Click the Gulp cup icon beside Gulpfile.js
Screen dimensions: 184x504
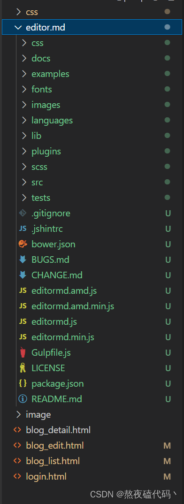click(23, 352)
